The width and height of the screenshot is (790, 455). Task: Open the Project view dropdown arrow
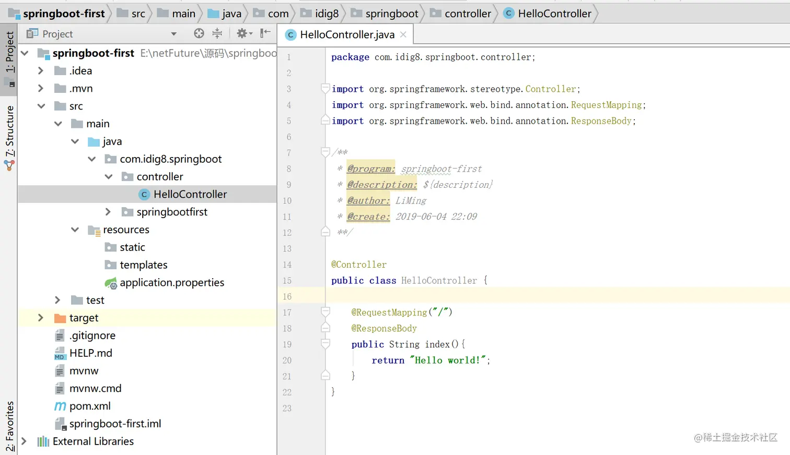(x=174, y=34)
